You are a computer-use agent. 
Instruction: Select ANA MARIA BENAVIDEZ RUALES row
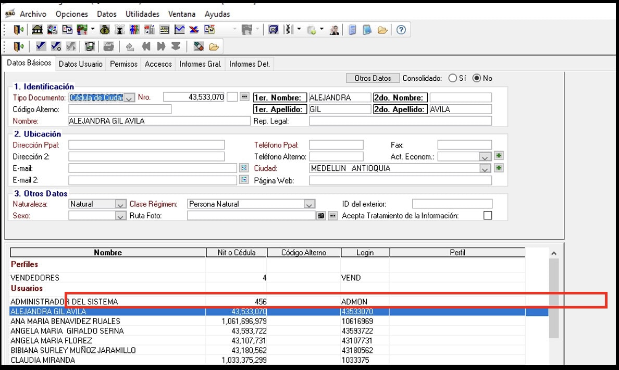pyautogui.click(x=65, y=321)
